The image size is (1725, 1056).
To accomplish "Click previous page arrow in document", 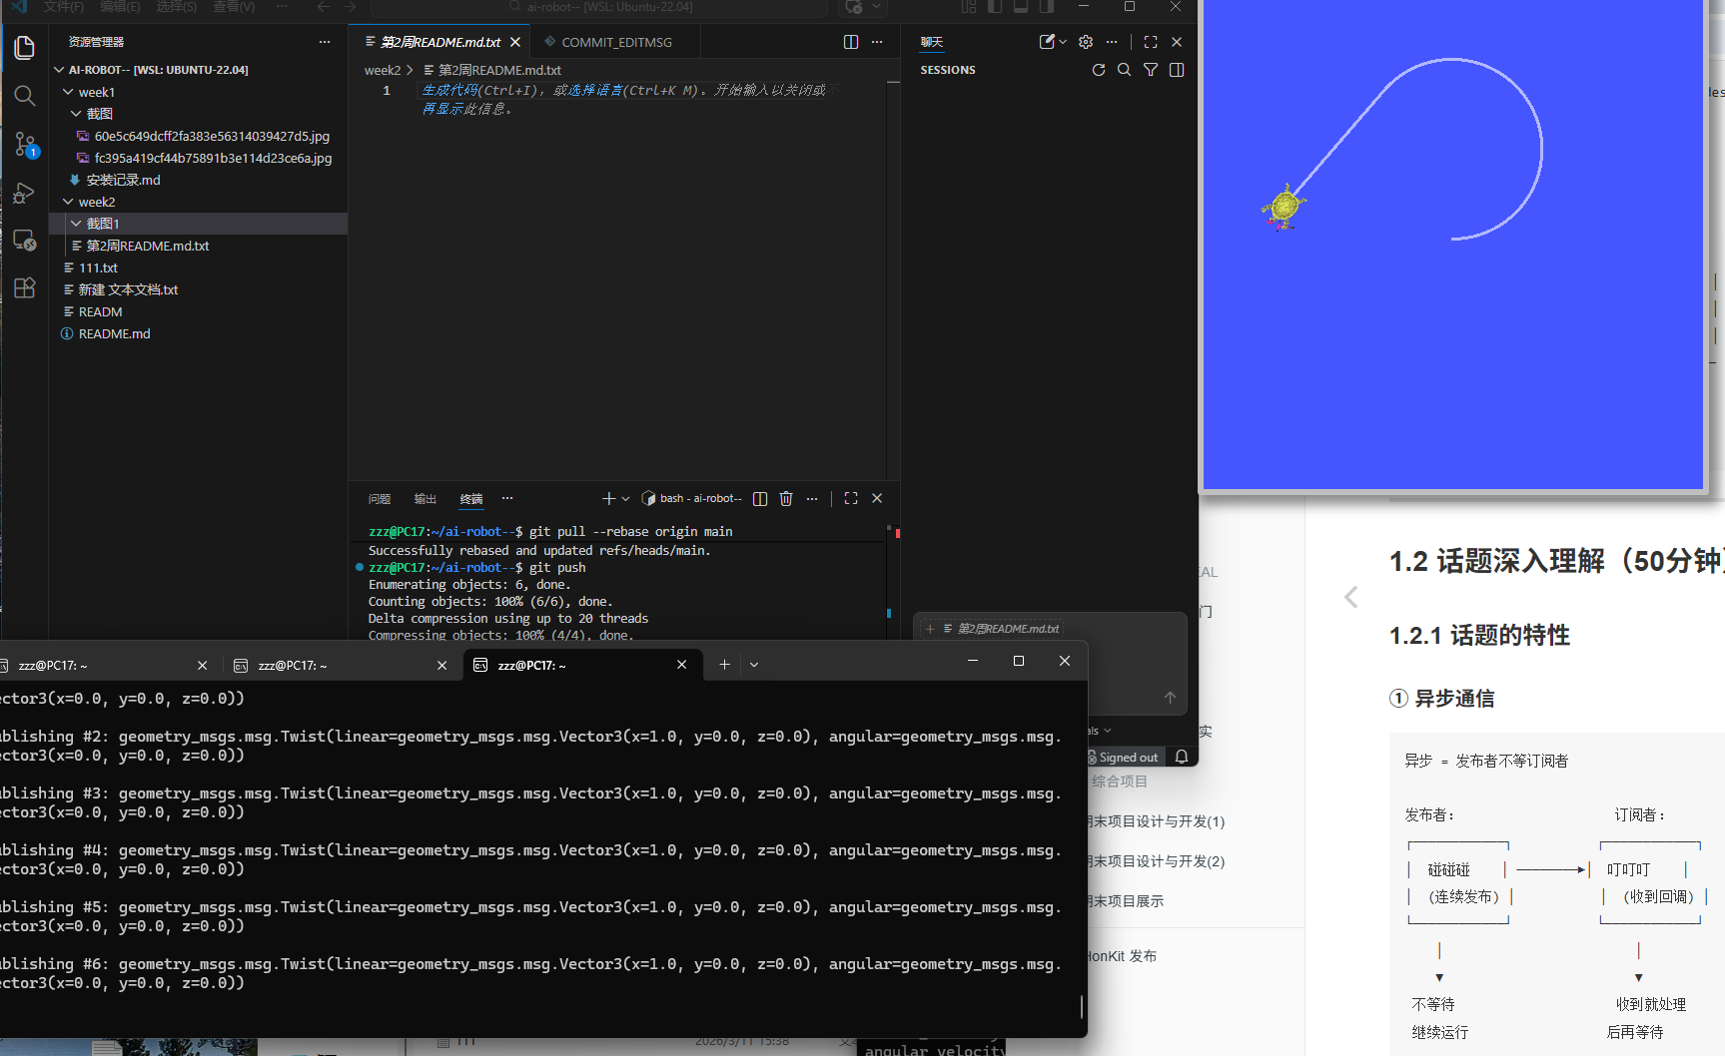I will [x=1351, y=597].
